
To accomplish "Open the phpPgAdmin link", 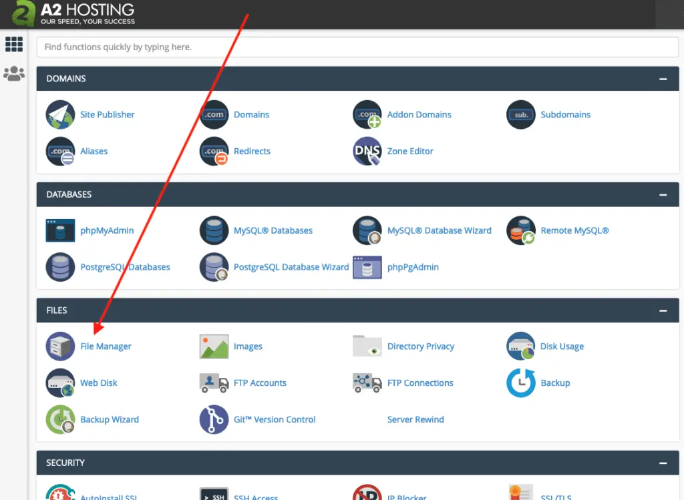I will (413, 267).
